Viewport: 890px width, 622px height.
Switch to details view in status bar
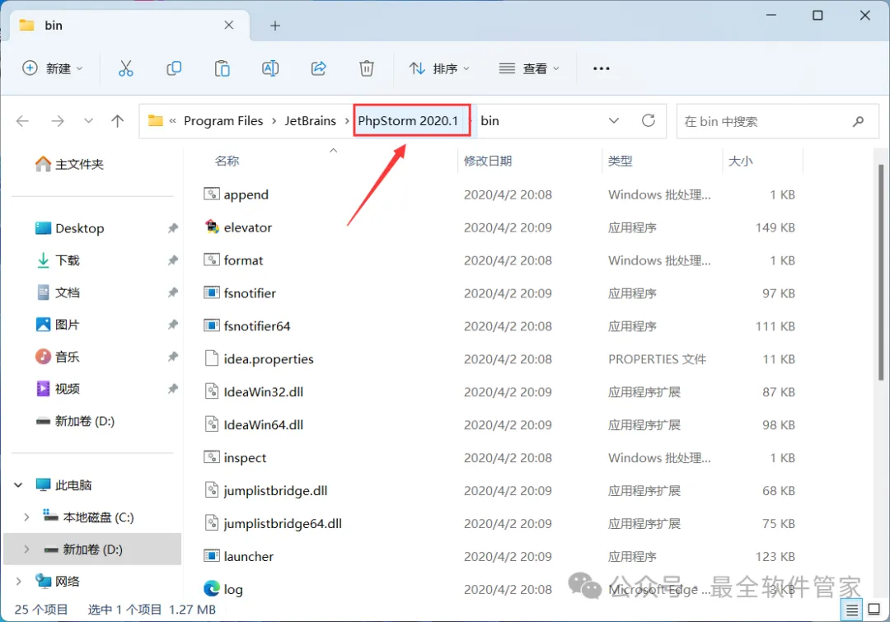click(x=852, y=610)
